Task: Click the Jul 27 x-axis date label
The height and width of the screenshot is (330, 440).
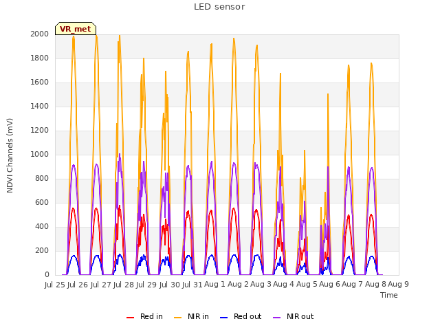Action: point(101,285)
